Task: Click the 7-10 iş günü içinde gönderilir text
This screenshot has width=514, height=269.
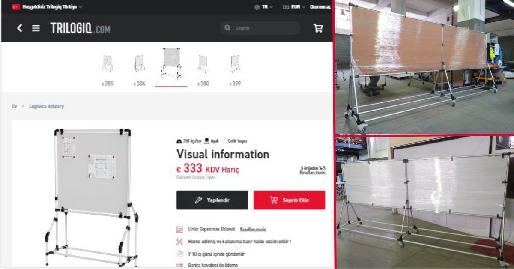Action: pyautogui.click(x=217, y=254)
